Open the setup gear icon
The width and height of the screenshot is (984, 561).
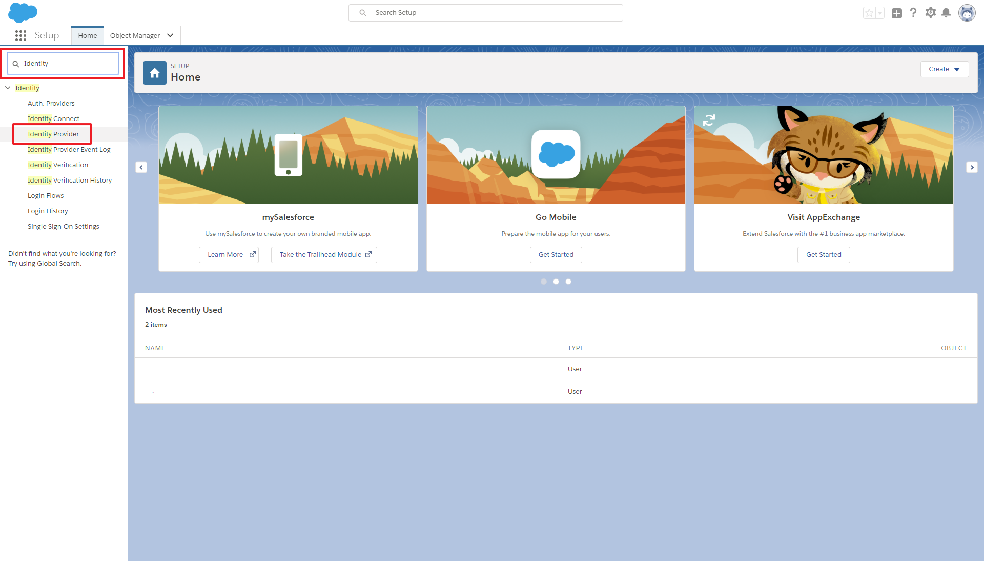(930, 13)
